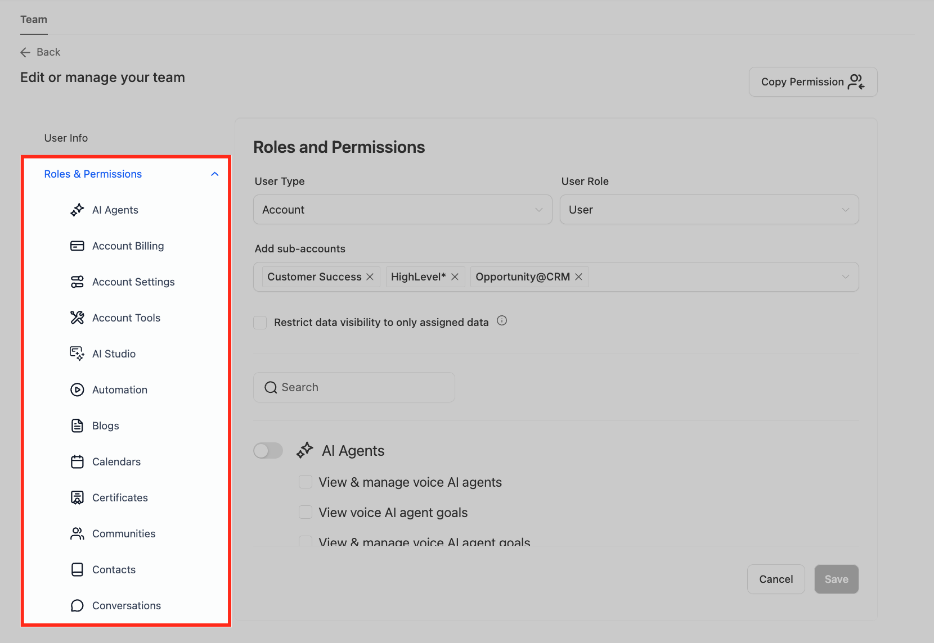Click the AI Agents sparkle icon in sidebar
934x643 pixels.
point(77,210)
